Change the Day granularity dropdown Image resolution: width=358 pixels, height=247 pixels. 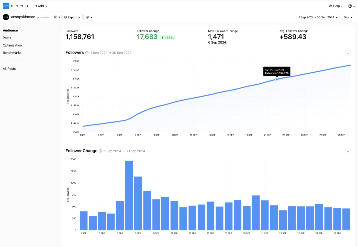pyautogui.click(x=348, y=17)
